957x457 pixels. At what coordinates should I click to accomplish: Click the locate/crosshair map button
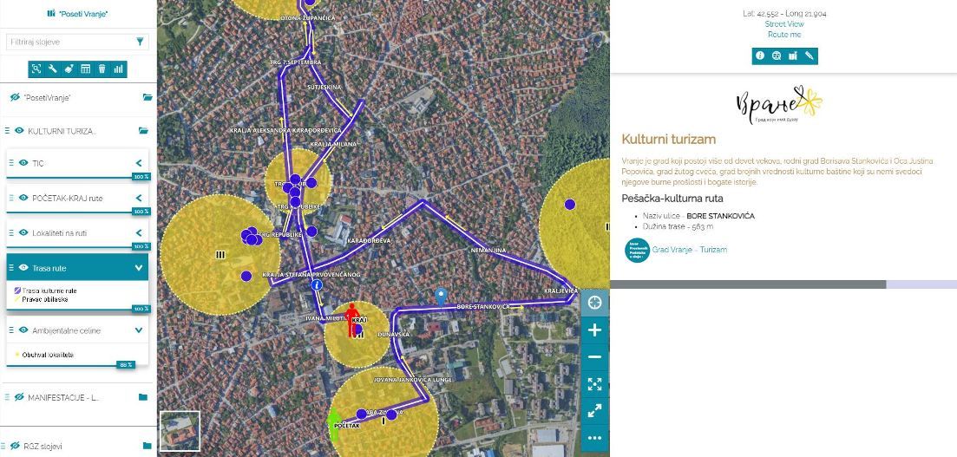[x=594, y=303]
